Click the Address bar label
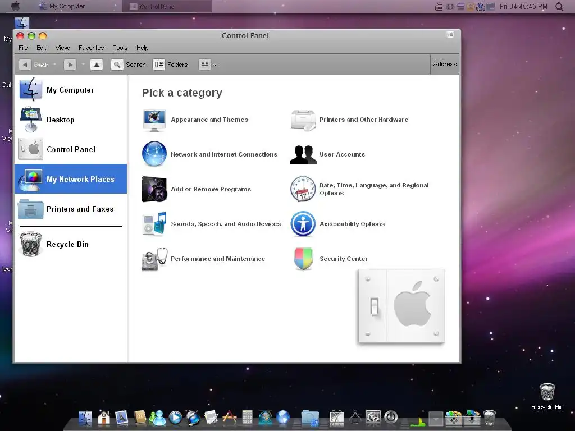This screenshot has height=431, width=575. tap(445, 64)
